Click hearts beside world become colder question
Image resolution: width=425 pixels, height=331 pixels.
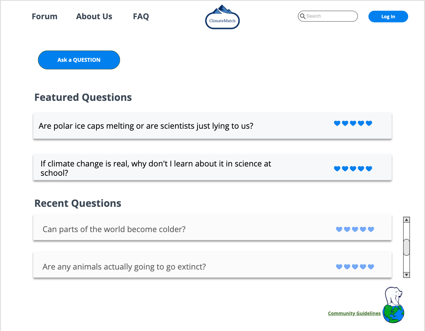(355, 229)
